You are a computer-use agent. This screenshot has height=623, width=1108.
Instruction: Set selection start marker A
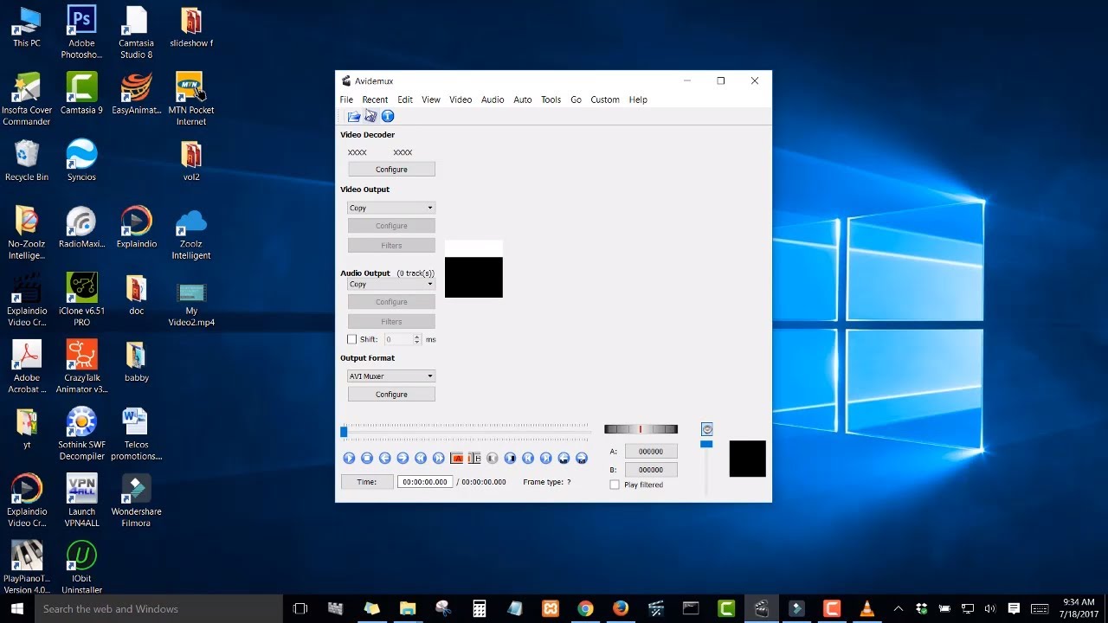(457, 458)
